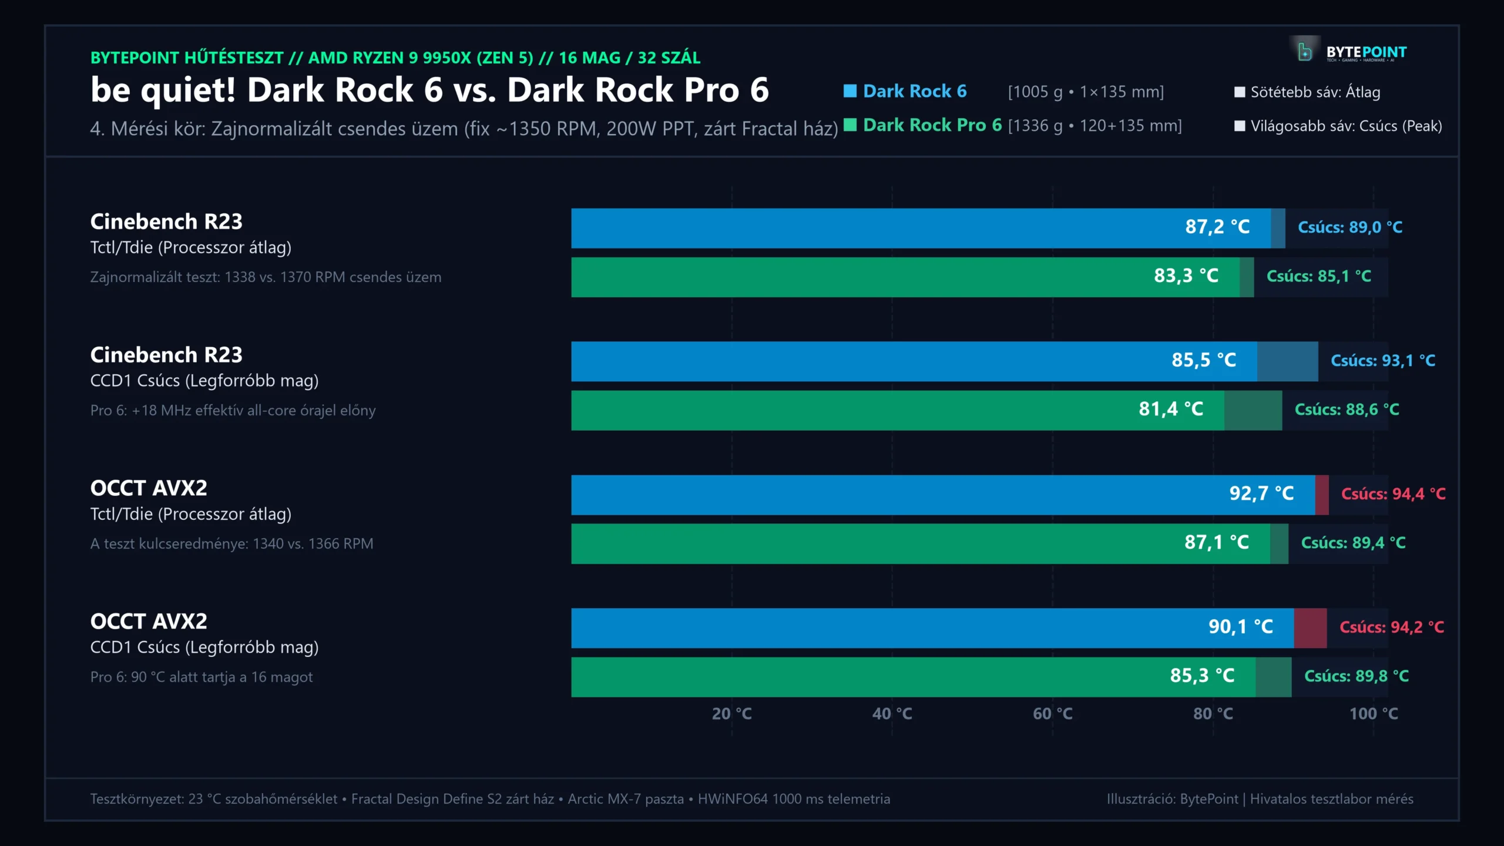
Task: Click the green bar showing 85,3 °C
Action: 914,677
